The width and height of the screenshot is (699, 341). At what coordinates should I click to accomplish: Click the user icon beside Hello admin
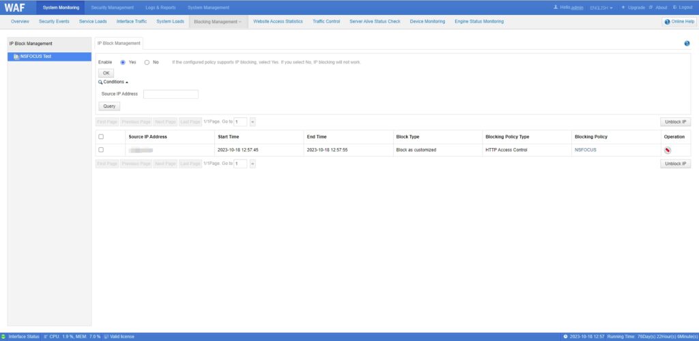[556, 8]
